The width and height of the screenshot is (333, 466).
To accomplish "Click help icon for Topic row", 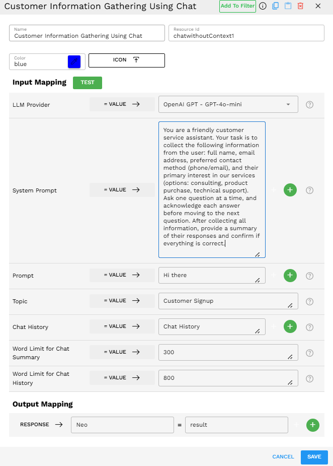I will (x=310, y=301).
